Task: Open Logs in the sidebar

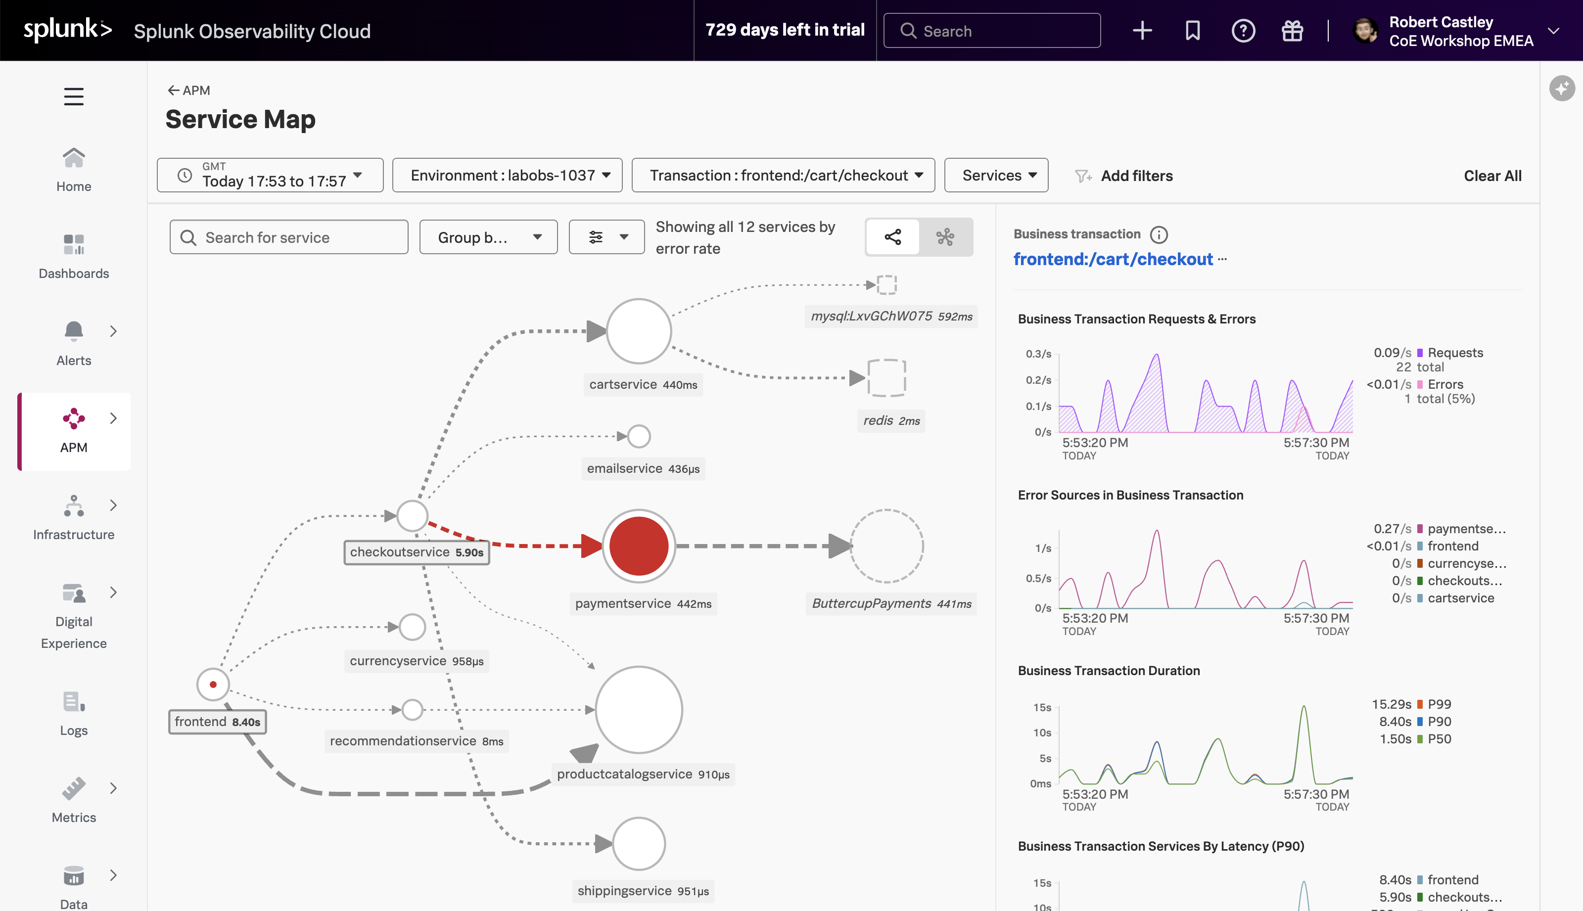Action: 73,713
